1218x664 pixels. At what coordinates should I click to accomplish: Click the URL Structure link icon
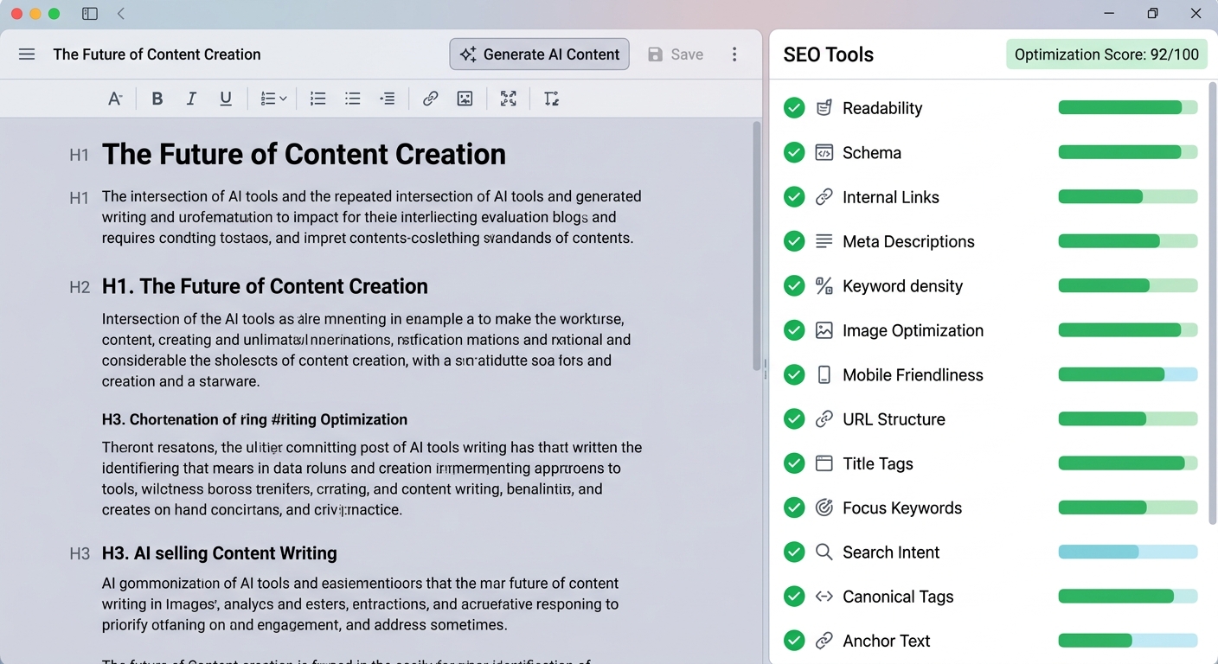[x=824, y=419]
